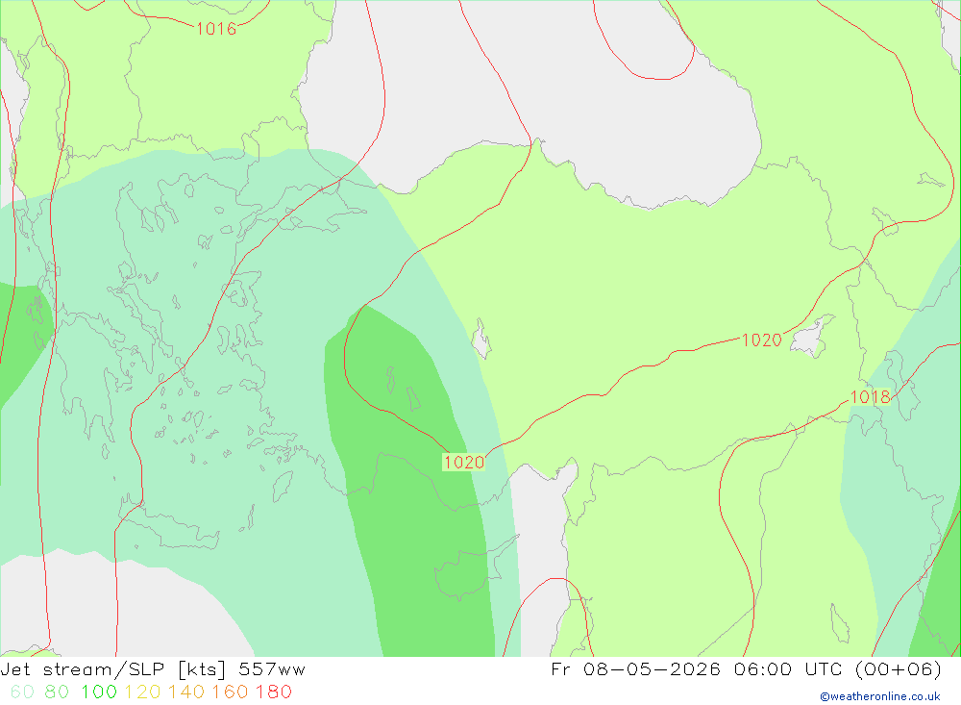This screenshot has width=961, height=705.
Task: Click the legend value 140
Action: click(x=185, y=692)
